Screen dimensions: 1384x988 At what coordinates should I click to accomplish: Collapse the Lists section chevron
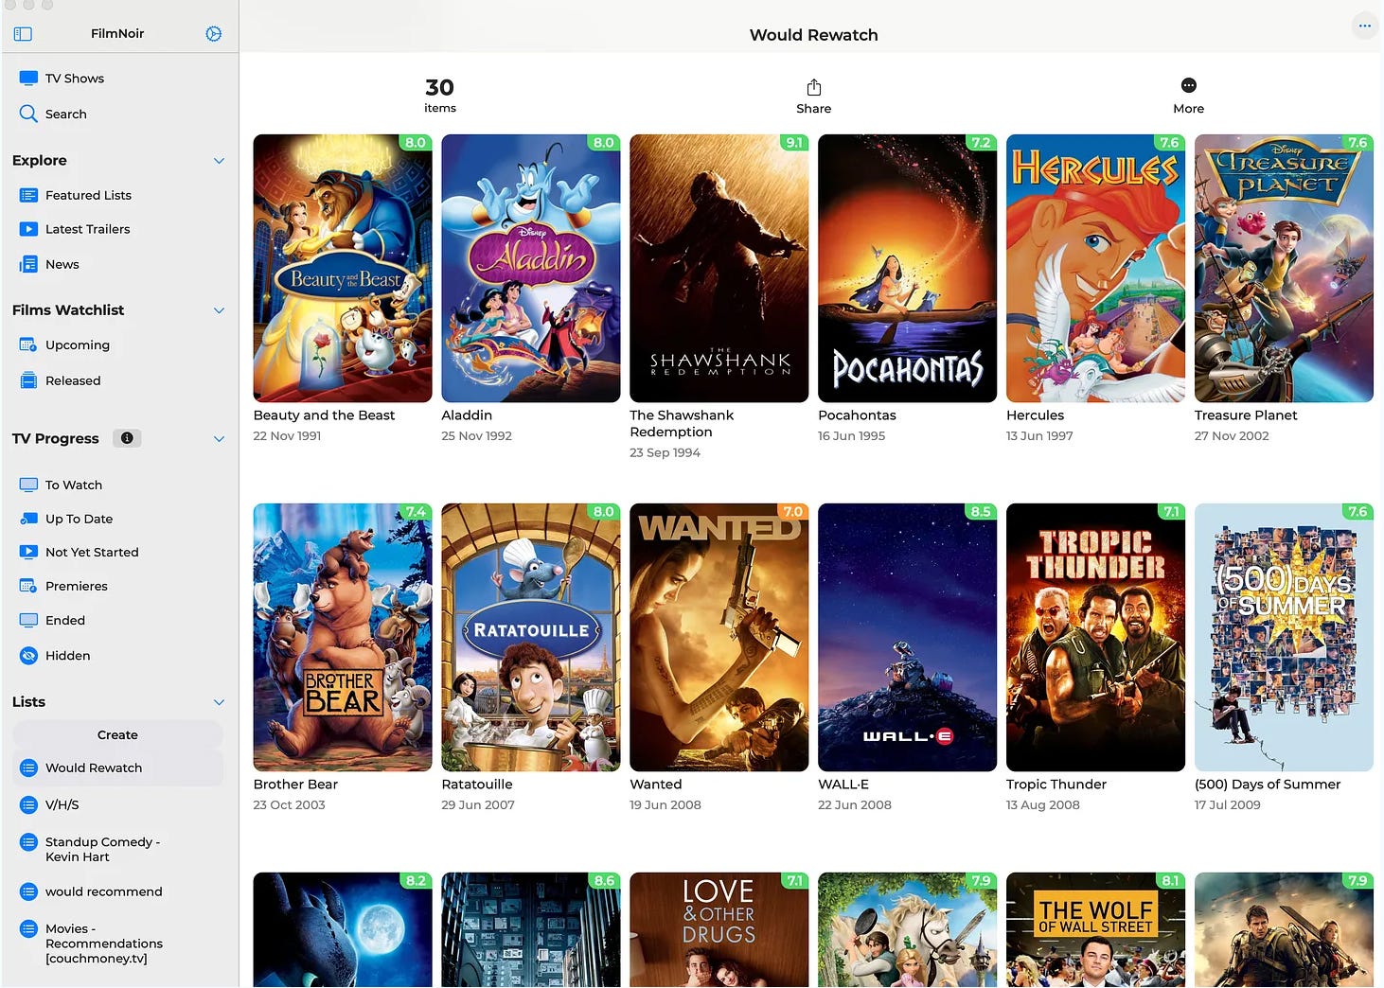coord(219,702)
